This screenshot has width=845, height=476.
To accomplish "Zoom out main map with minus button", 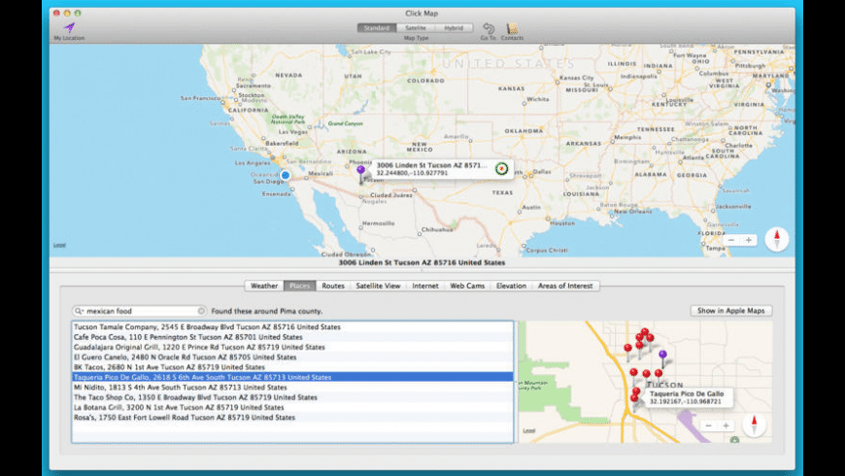I will click(x=730, y=240).
